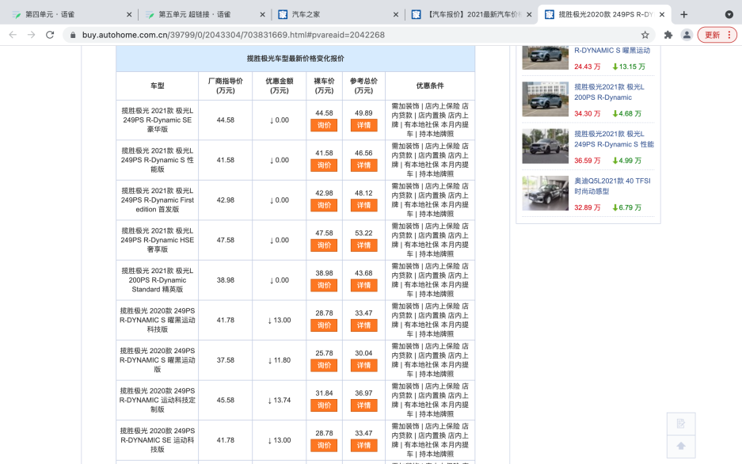The width and height of the screenshot is (742, 464).
Task: Click 询价 for 曜黑运动科技版 row
Action: (x=324, y=325)
